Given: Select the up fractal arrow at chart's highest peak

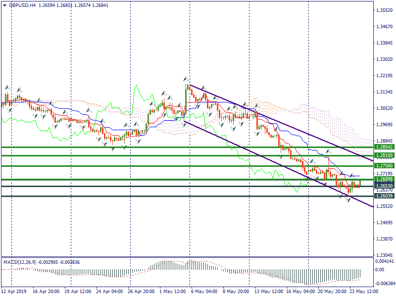Looking at the screenshot, I should coord(186,79).
